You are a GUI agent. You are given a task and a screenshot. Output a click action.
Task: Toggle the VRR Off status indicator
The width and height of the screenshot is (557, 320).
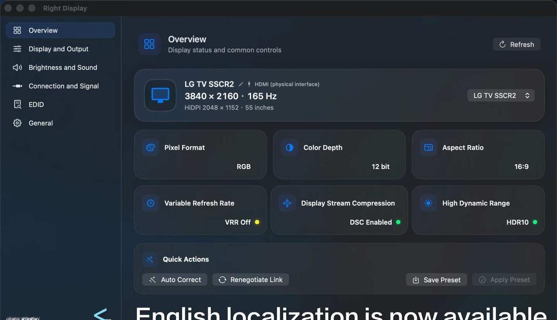tap(257, 222)
